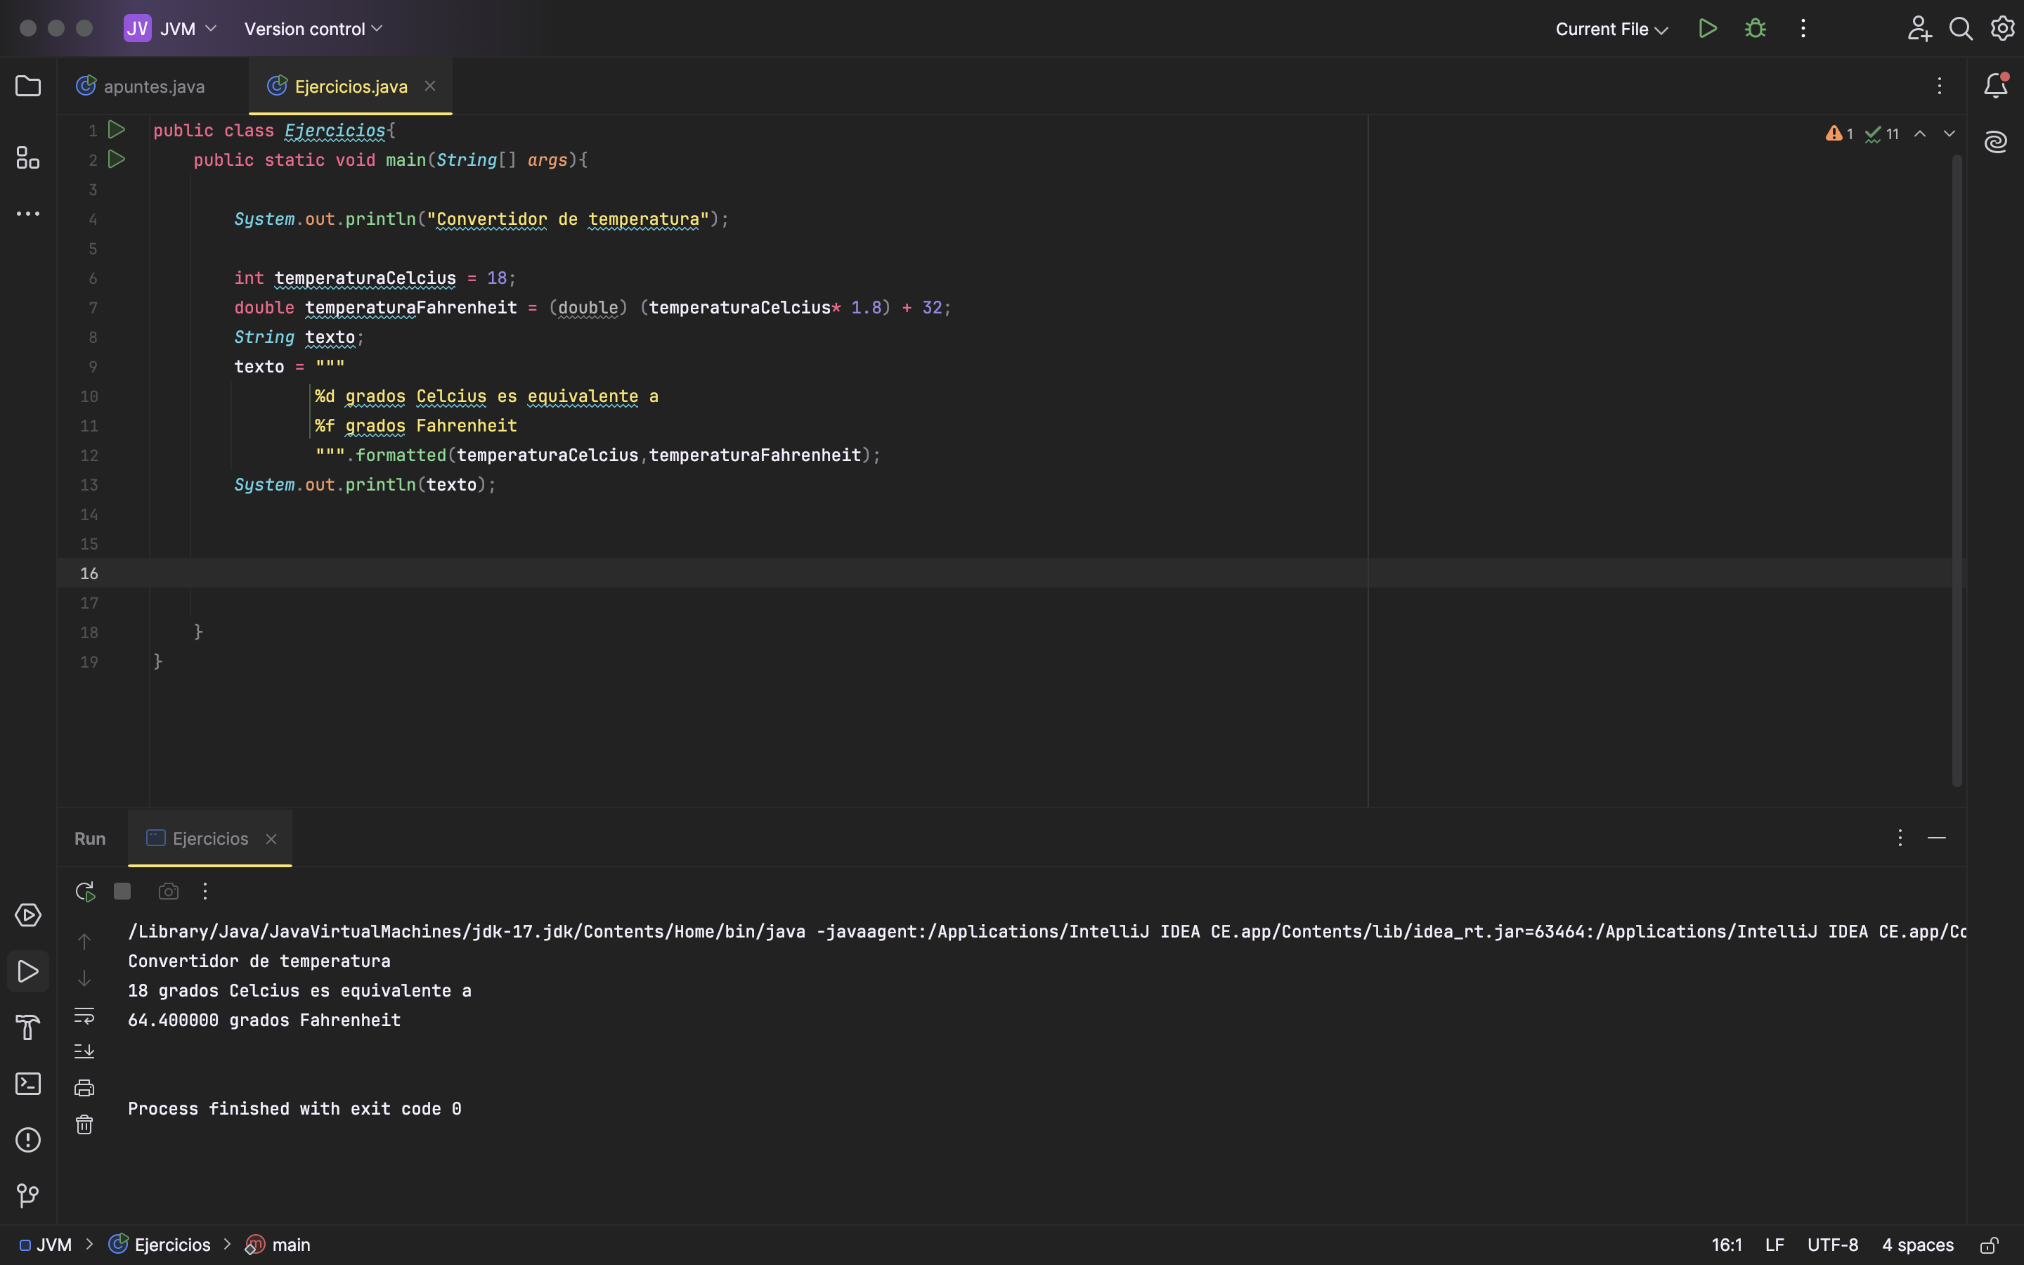Open the Project tool window folder icon
The width and height of the screenshot is (2024, 1265).
point(27,86)
